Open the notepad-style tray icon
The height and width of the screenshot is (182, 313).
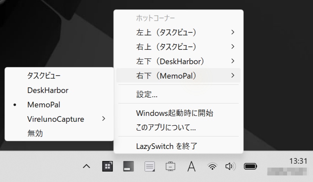[149, 166]
